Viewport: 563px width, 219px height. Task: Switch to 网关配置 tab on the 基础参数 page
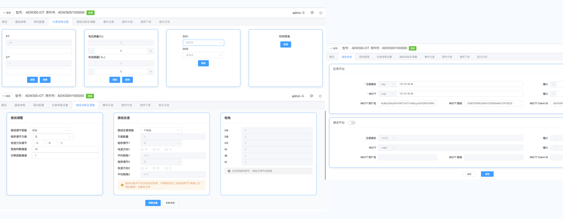[x=364, y=57]
